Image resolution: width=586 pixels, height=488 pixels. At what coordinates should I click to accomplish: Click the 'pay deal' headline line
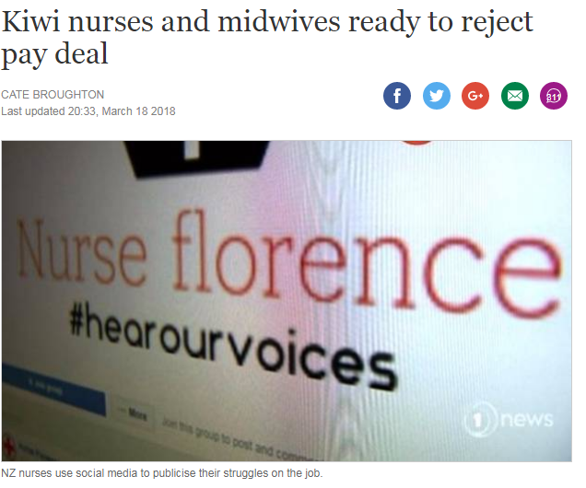(54, 54)
